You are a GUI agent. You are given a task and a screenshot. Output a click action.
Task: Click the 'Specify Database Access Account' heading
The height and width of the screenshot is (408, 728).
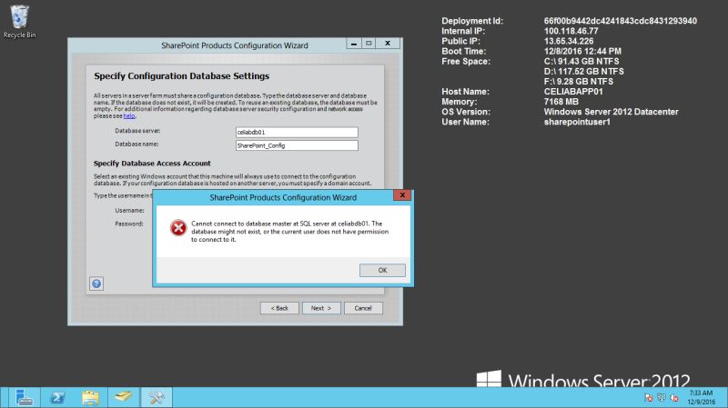point(152,164)
